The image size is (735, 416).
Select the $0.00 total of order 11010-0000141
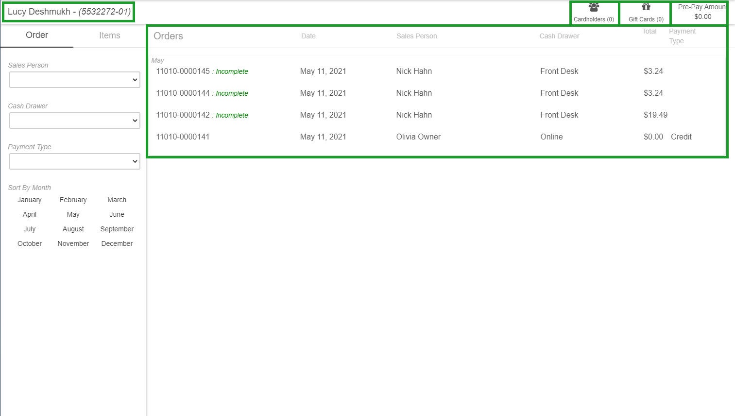653,137
